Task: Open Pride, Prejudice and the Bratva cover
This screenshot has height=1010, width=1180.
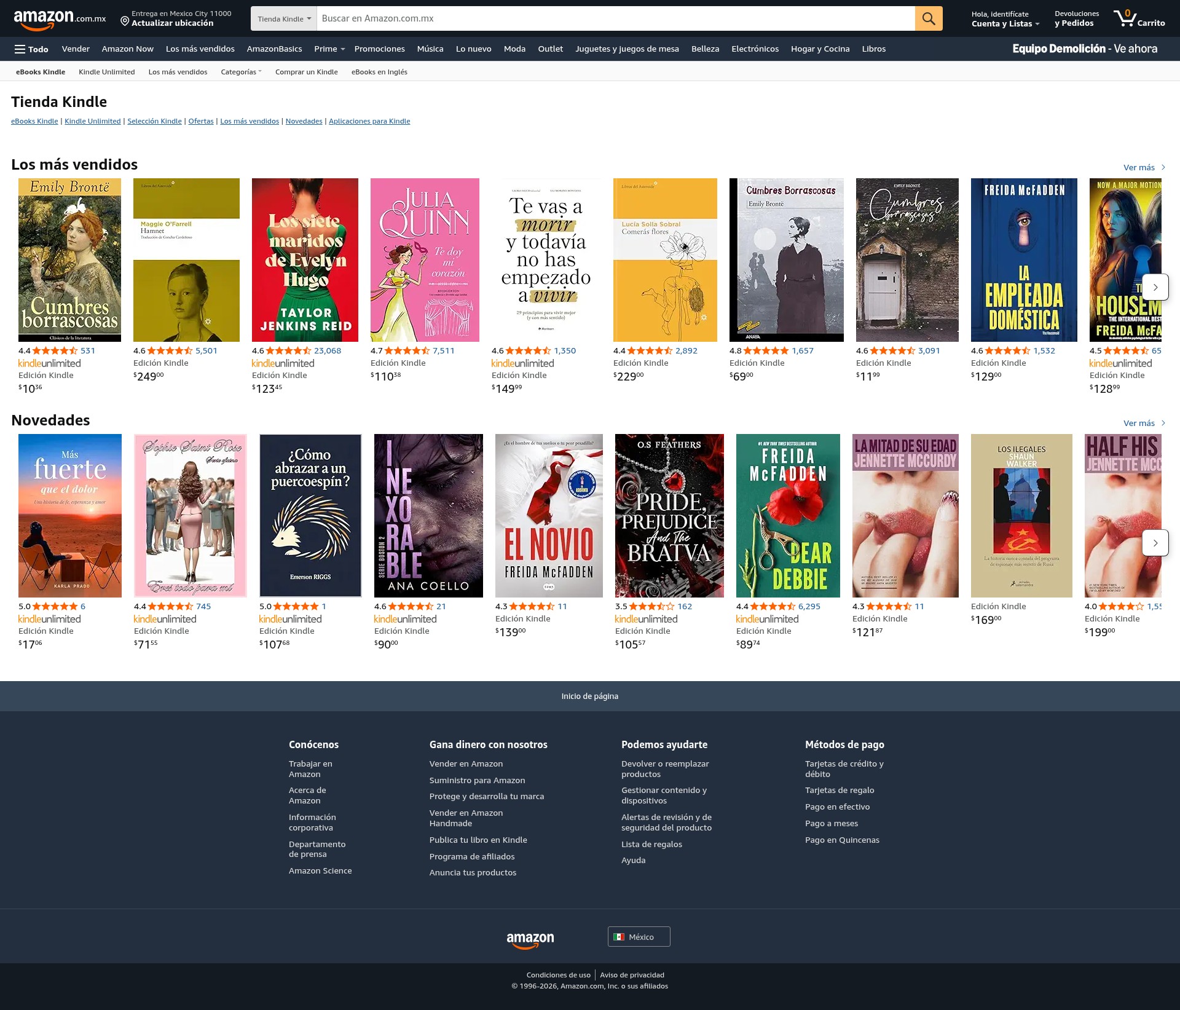Action: tap(669, 516)
